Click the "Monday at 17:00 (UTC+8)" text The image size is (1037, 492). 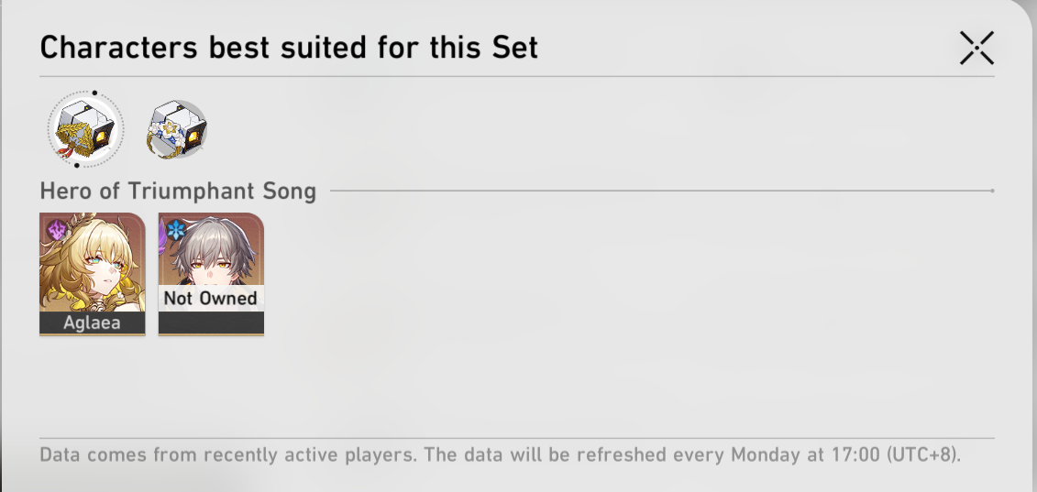[x=845, y=455]
